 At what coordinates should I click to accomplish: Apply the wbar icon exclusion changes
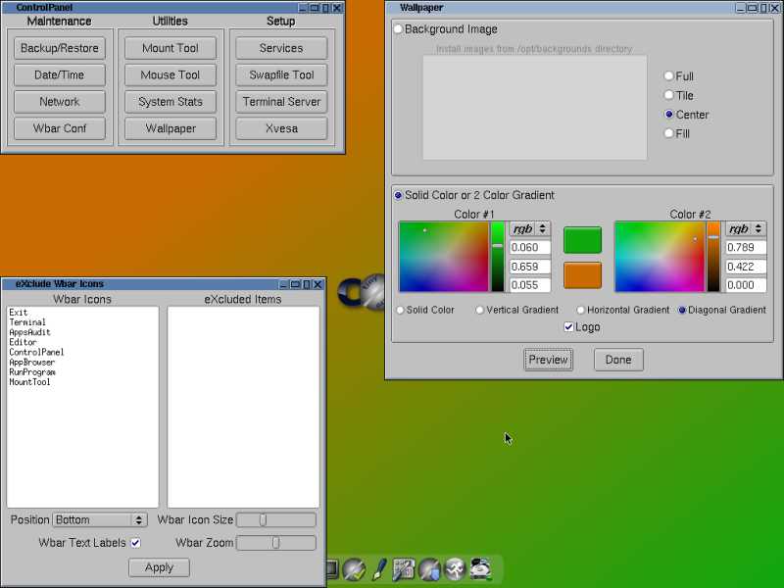click(158, 566)
